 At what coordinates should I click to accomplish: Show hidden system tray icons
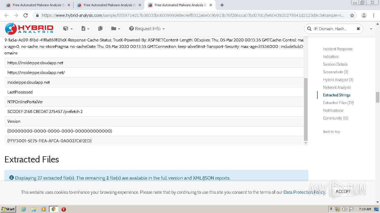coord(331,209)
